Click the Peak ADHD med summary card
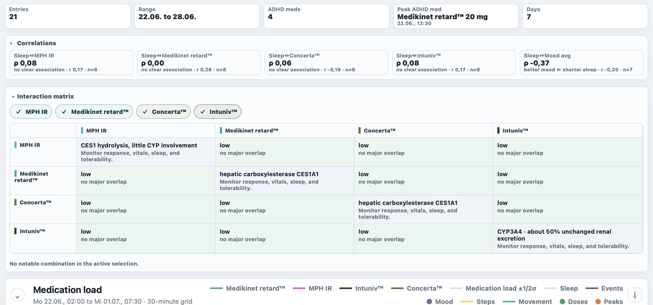The height and width of the screenshot is (305, 653). [x=456, y=16]
